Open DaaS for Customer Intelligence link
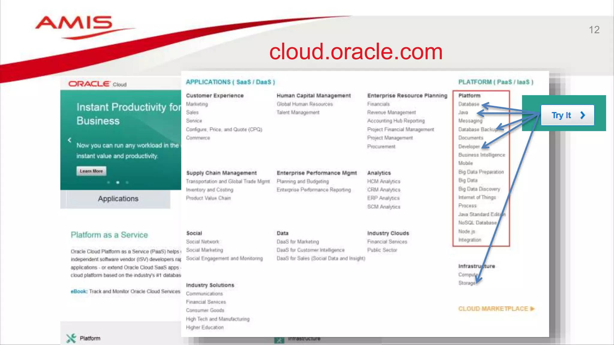This screenshot has width=614, height=345. (311, 250)
